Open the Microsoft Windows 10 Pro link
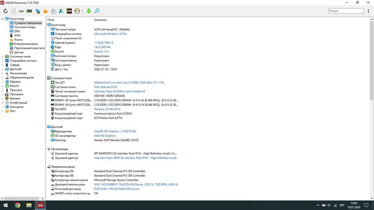 (110, 34)
